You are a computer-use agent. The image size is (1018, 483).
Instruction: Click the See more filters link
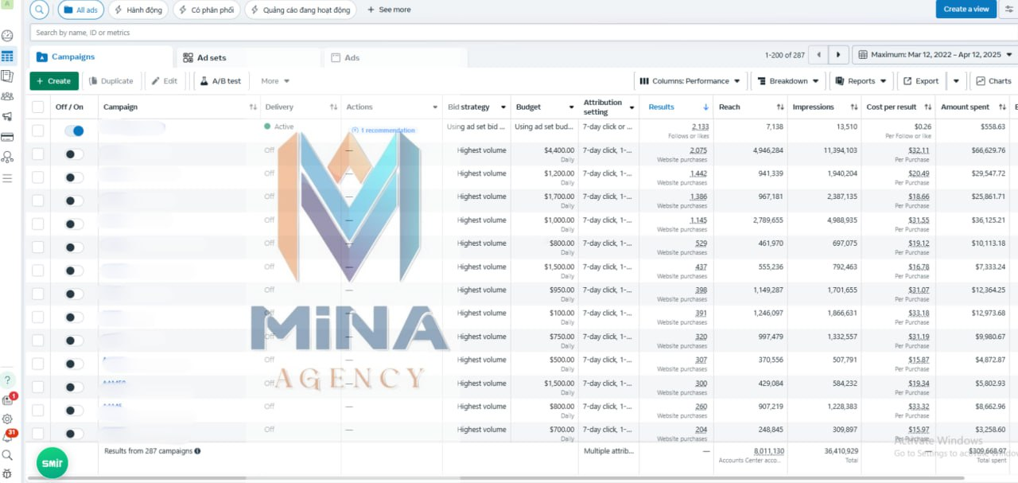tap(389, 10)
